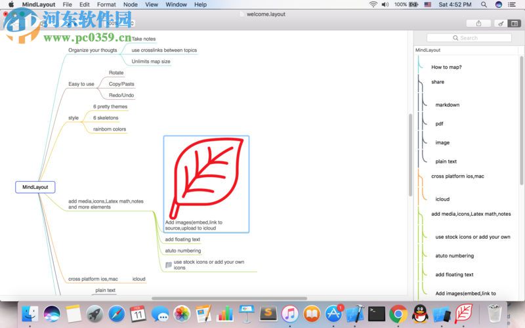
Task: Select 'rainbom colors' node
Action: click(x=110, y=129)
